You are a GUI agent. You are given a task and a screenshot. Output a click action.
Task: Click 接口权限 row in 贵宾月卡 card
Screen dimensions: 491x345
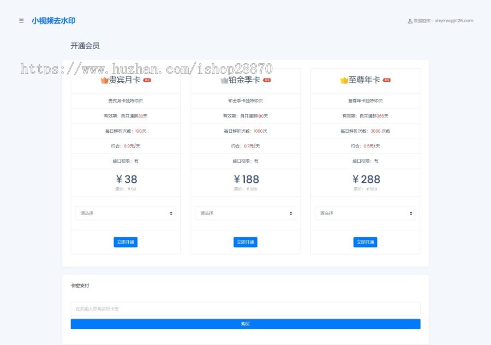point(125,161)
